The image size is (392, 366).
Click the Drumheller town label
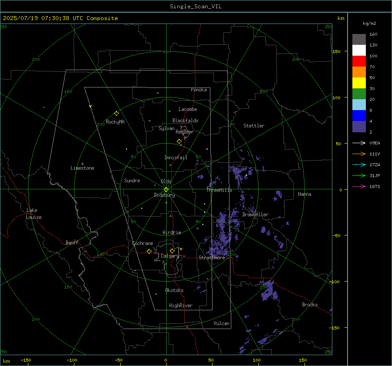(x=255, y=215)
